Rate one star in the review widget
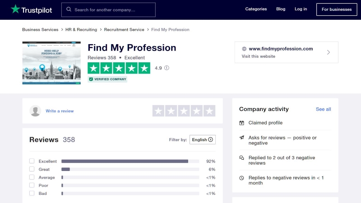This screenshot has width=361, height=203. [x=158, y=111]
